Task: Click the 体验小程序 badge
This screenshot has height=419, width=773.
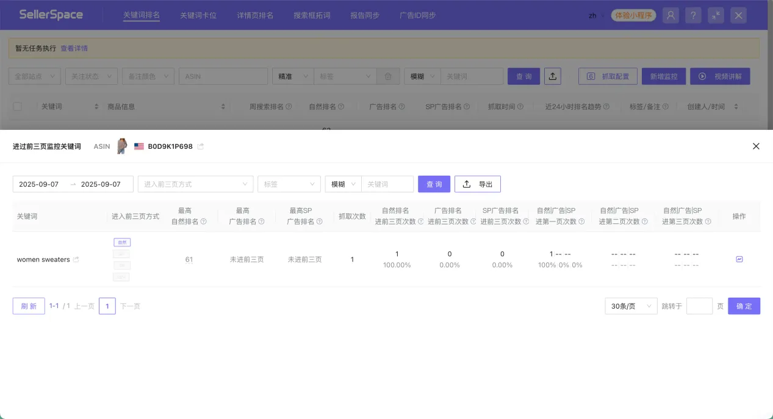Action: pos(633,15)
